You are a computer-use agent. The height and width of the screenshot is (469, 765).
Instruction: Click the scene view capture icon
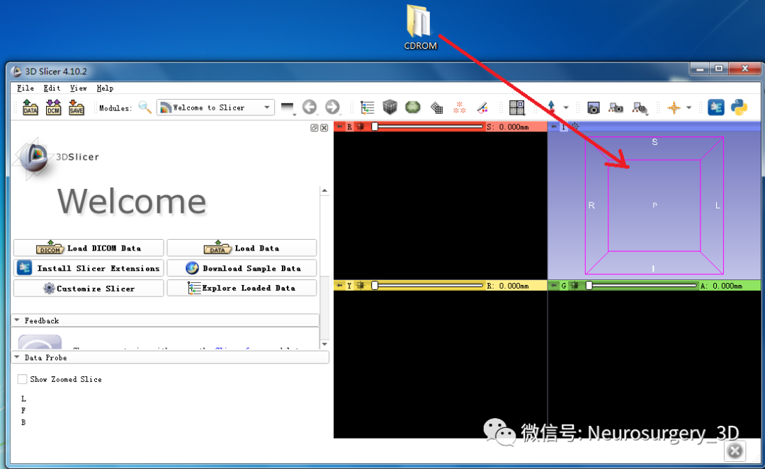pyautogui.click(x=616, y=108)
